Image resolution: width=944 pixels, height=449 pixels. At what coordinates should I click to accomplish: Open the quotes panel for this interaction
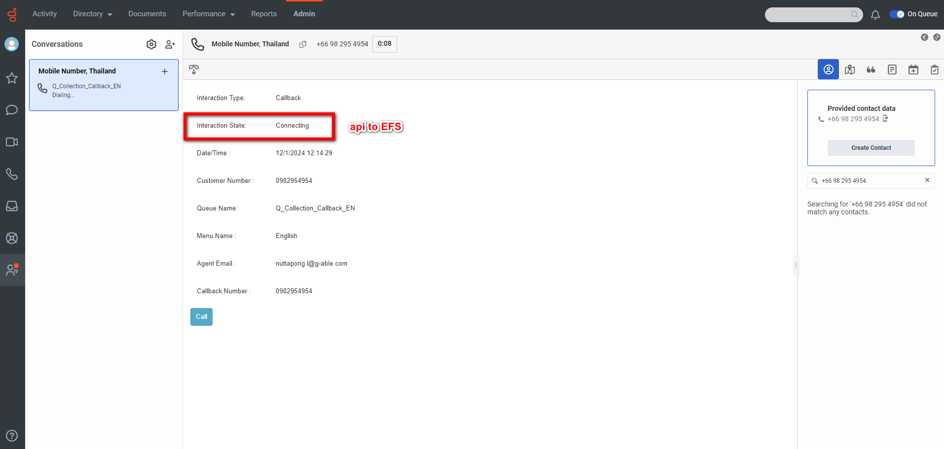coord(871,69)
